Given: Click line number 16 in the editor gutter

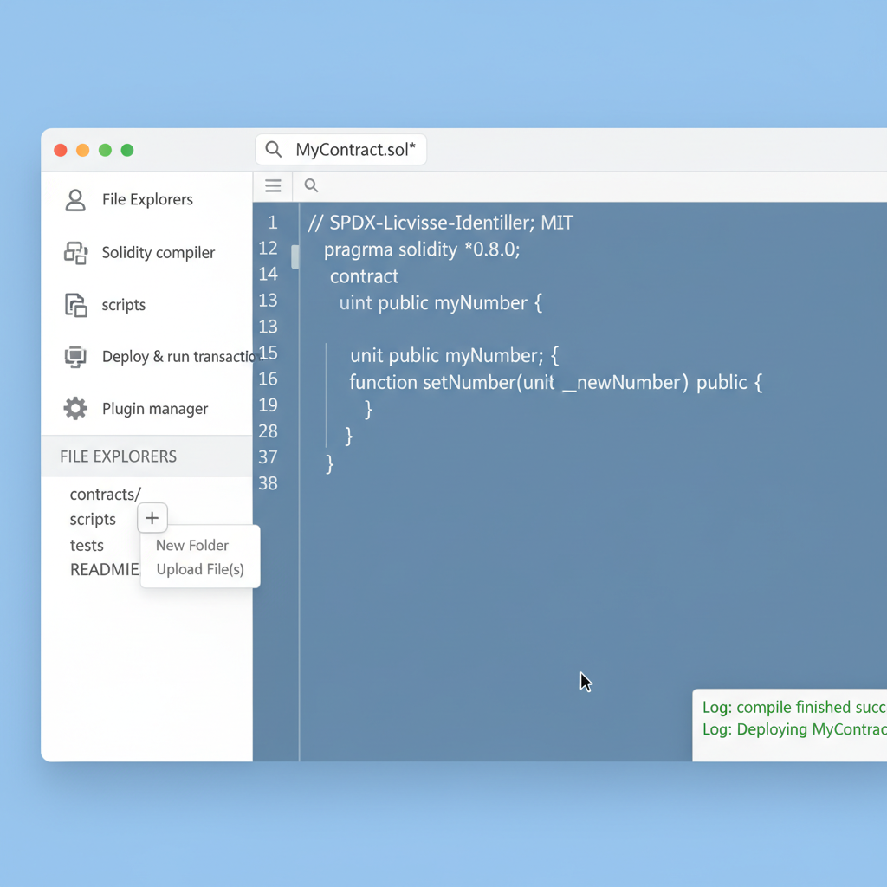Looking at the screenshot, I should [x=269, y=379].
